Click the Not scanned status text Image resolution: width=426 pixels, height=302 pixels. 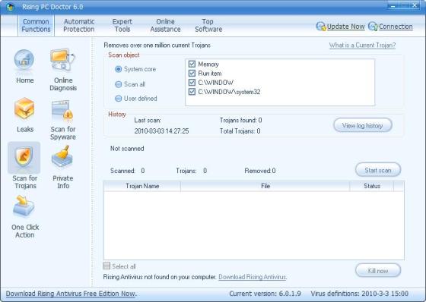click(127, 149)
